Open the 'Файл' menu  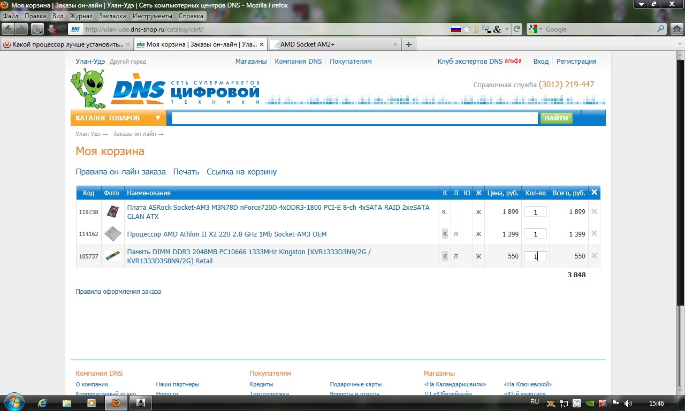[11, 16]
